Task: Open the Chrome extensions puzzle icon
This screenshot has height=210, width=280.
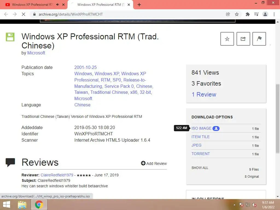Action: pyautogui.click(x=247, y=14)
